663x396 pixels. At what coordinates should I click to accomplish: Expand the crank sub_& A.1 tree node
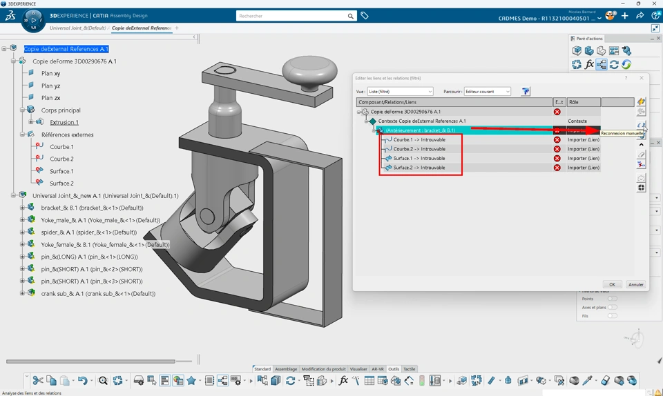tap(22, 293)
